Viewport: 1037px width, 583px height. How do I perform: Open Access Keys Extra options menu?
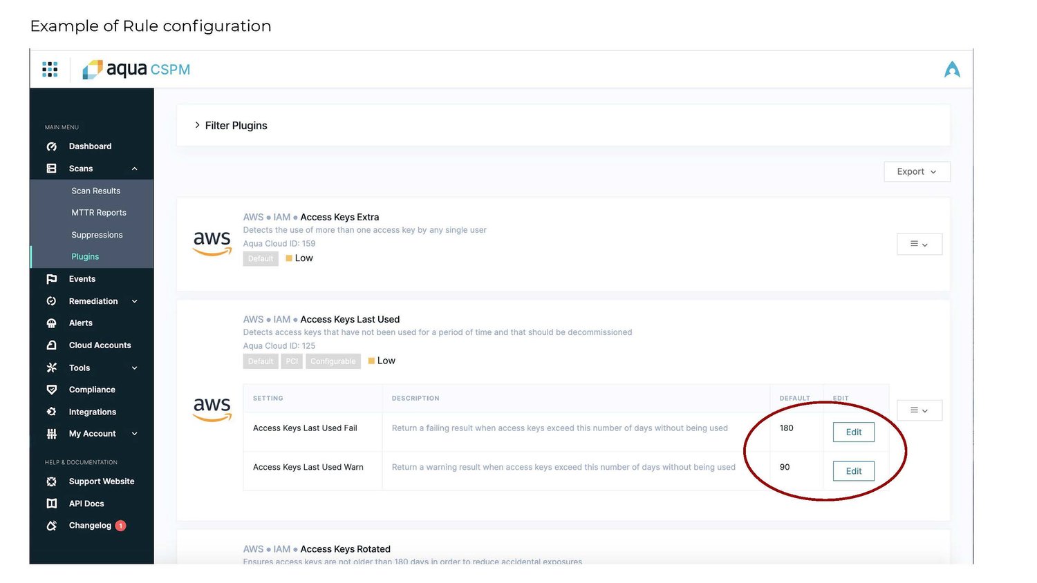coord(919,244)
